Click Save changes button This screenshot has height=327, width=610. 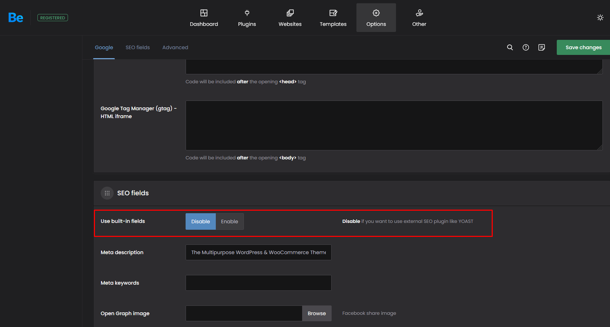click(x=583, y=47)
